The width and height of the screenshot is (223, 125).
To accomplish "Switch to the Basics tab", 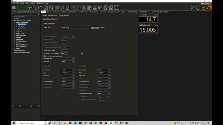I will (x=49, y=12).
